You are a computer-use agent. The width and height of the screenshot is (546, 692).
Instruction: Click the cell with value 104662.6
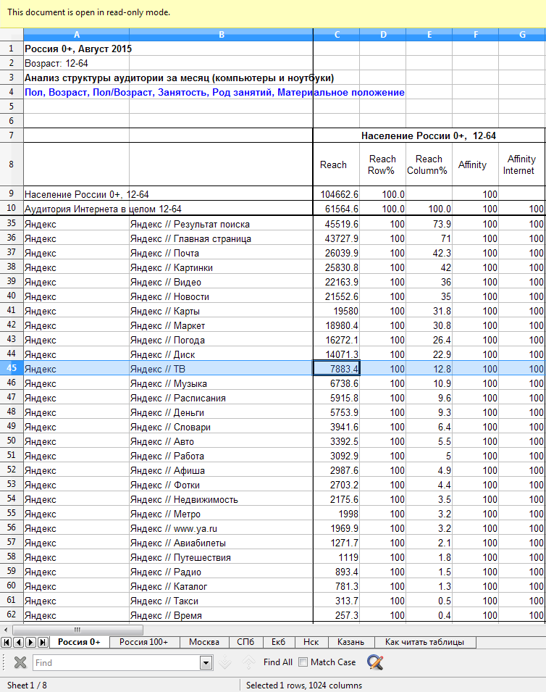point(337,194)
